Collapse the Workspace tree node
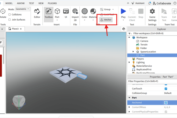The width and height of the screenshot is (177, 118). click(129, 37)
